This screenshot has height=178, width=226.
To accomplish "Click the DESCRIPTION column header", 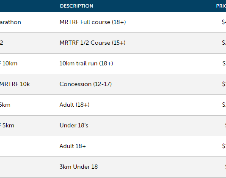I will click(77, 6).
